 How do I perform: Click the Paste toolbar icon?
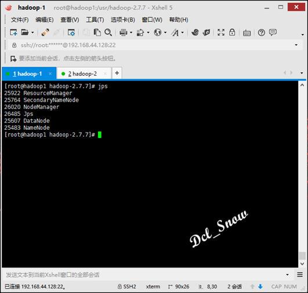click(97, 32)
